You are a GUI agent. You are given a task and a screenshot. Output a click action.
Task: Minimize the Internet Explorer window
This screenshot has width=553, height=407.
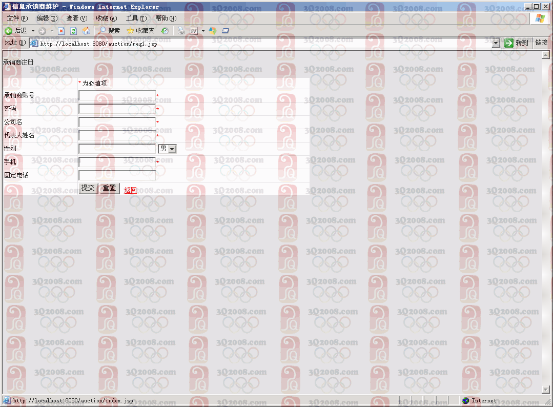528,7
